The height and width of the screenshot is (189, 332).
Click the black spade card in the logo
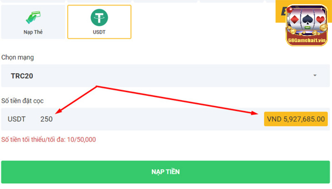(x=308, y=19)
